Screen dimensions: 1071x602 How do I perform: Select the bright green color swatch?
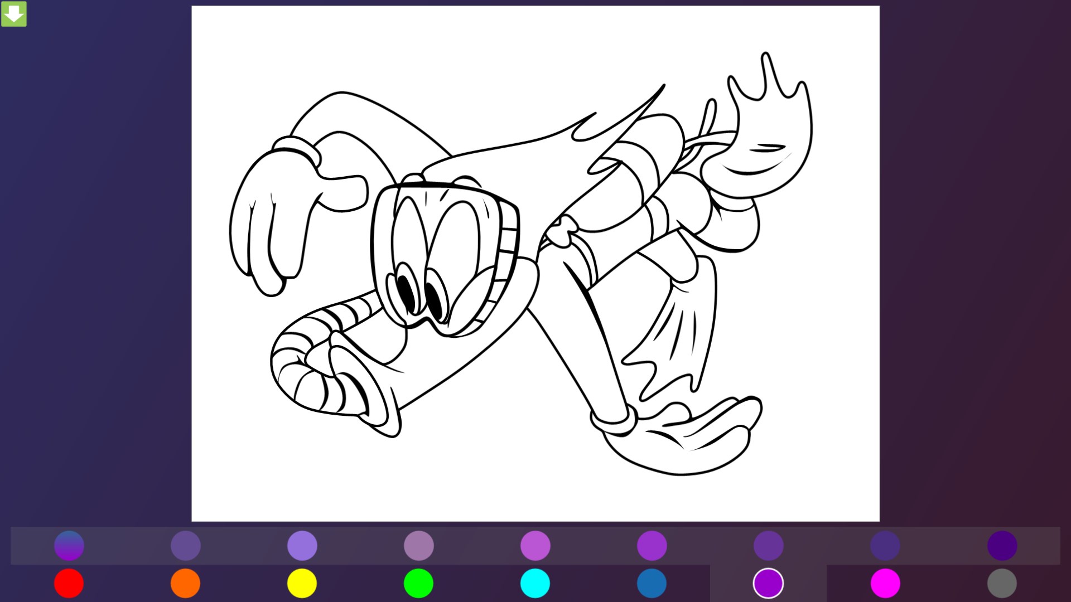[x=418, y=583]
